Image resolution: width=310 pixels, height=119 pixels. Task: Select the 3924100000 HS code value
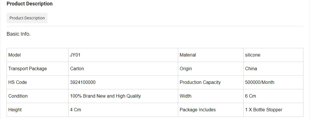(83, 82)
